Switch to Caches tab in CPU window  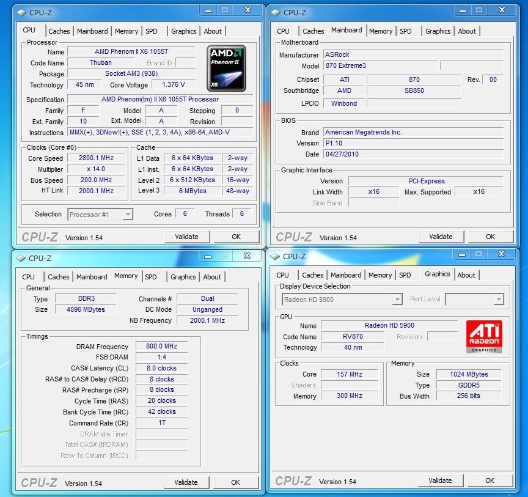click(x=59, y=31)
